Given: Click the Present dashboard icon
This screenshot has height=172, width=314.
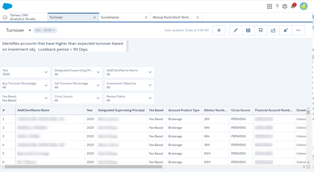Looking at the screenshot, I should coord(260,30).
